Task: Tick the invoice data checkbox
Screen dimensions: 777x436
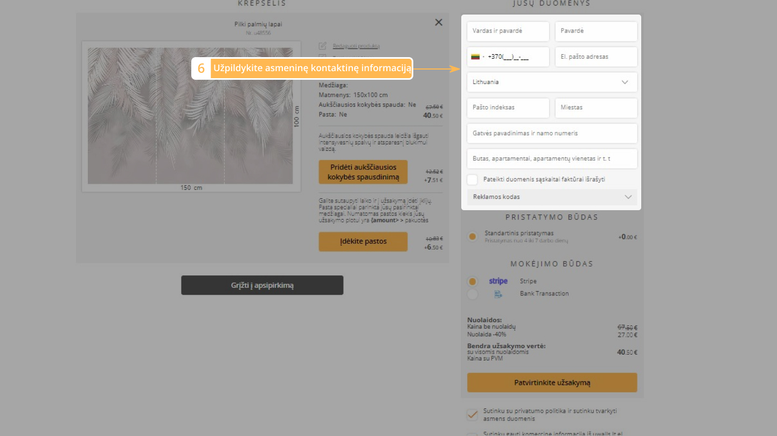Action: (473, 179)
